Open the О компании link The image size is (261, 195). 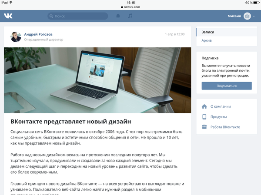[221, 106]
